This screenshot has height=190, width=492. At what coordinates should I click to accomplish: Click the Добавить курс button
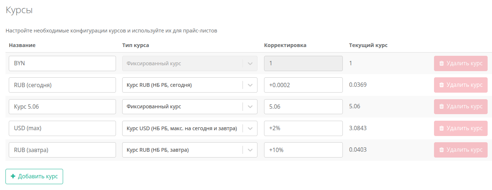(34, 177)
